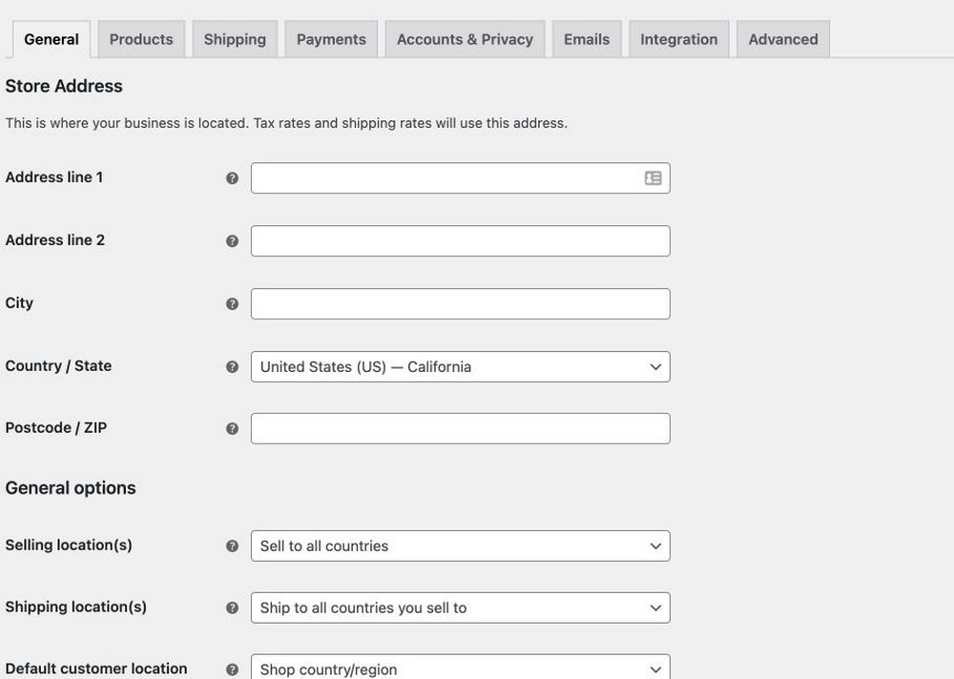Screen dimensions: 954x679
Task: Open the Accounts & Privacy tab
Action: coord(465,39)
